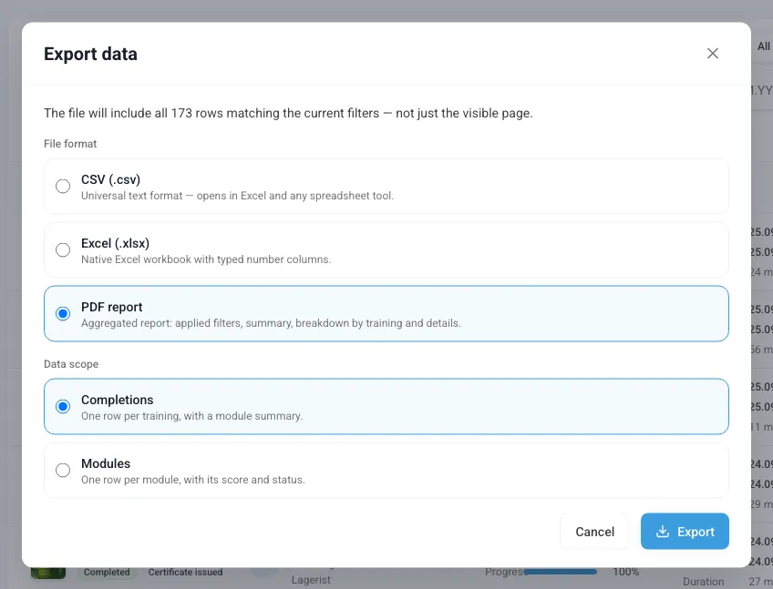Close the Export data dialog
This screenshot has height=589, width=773.
tap(712, 53)
